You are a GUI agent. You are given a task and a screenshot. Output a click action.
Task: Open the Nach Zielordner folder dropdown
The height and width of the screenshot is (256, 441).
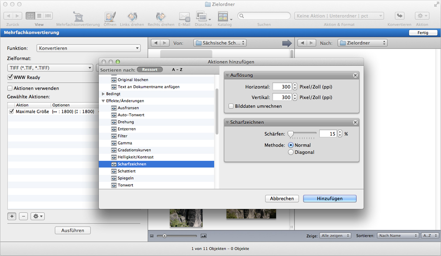click(362, 43)
